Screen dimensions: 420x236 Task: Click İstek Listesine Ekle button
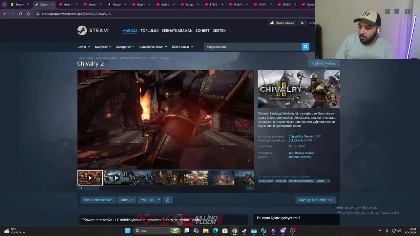point(98,200)
